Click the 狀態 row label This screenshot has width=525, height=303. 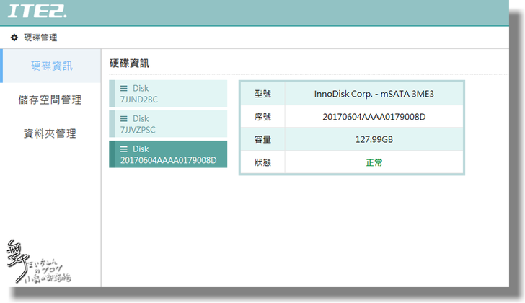[263, 163]
